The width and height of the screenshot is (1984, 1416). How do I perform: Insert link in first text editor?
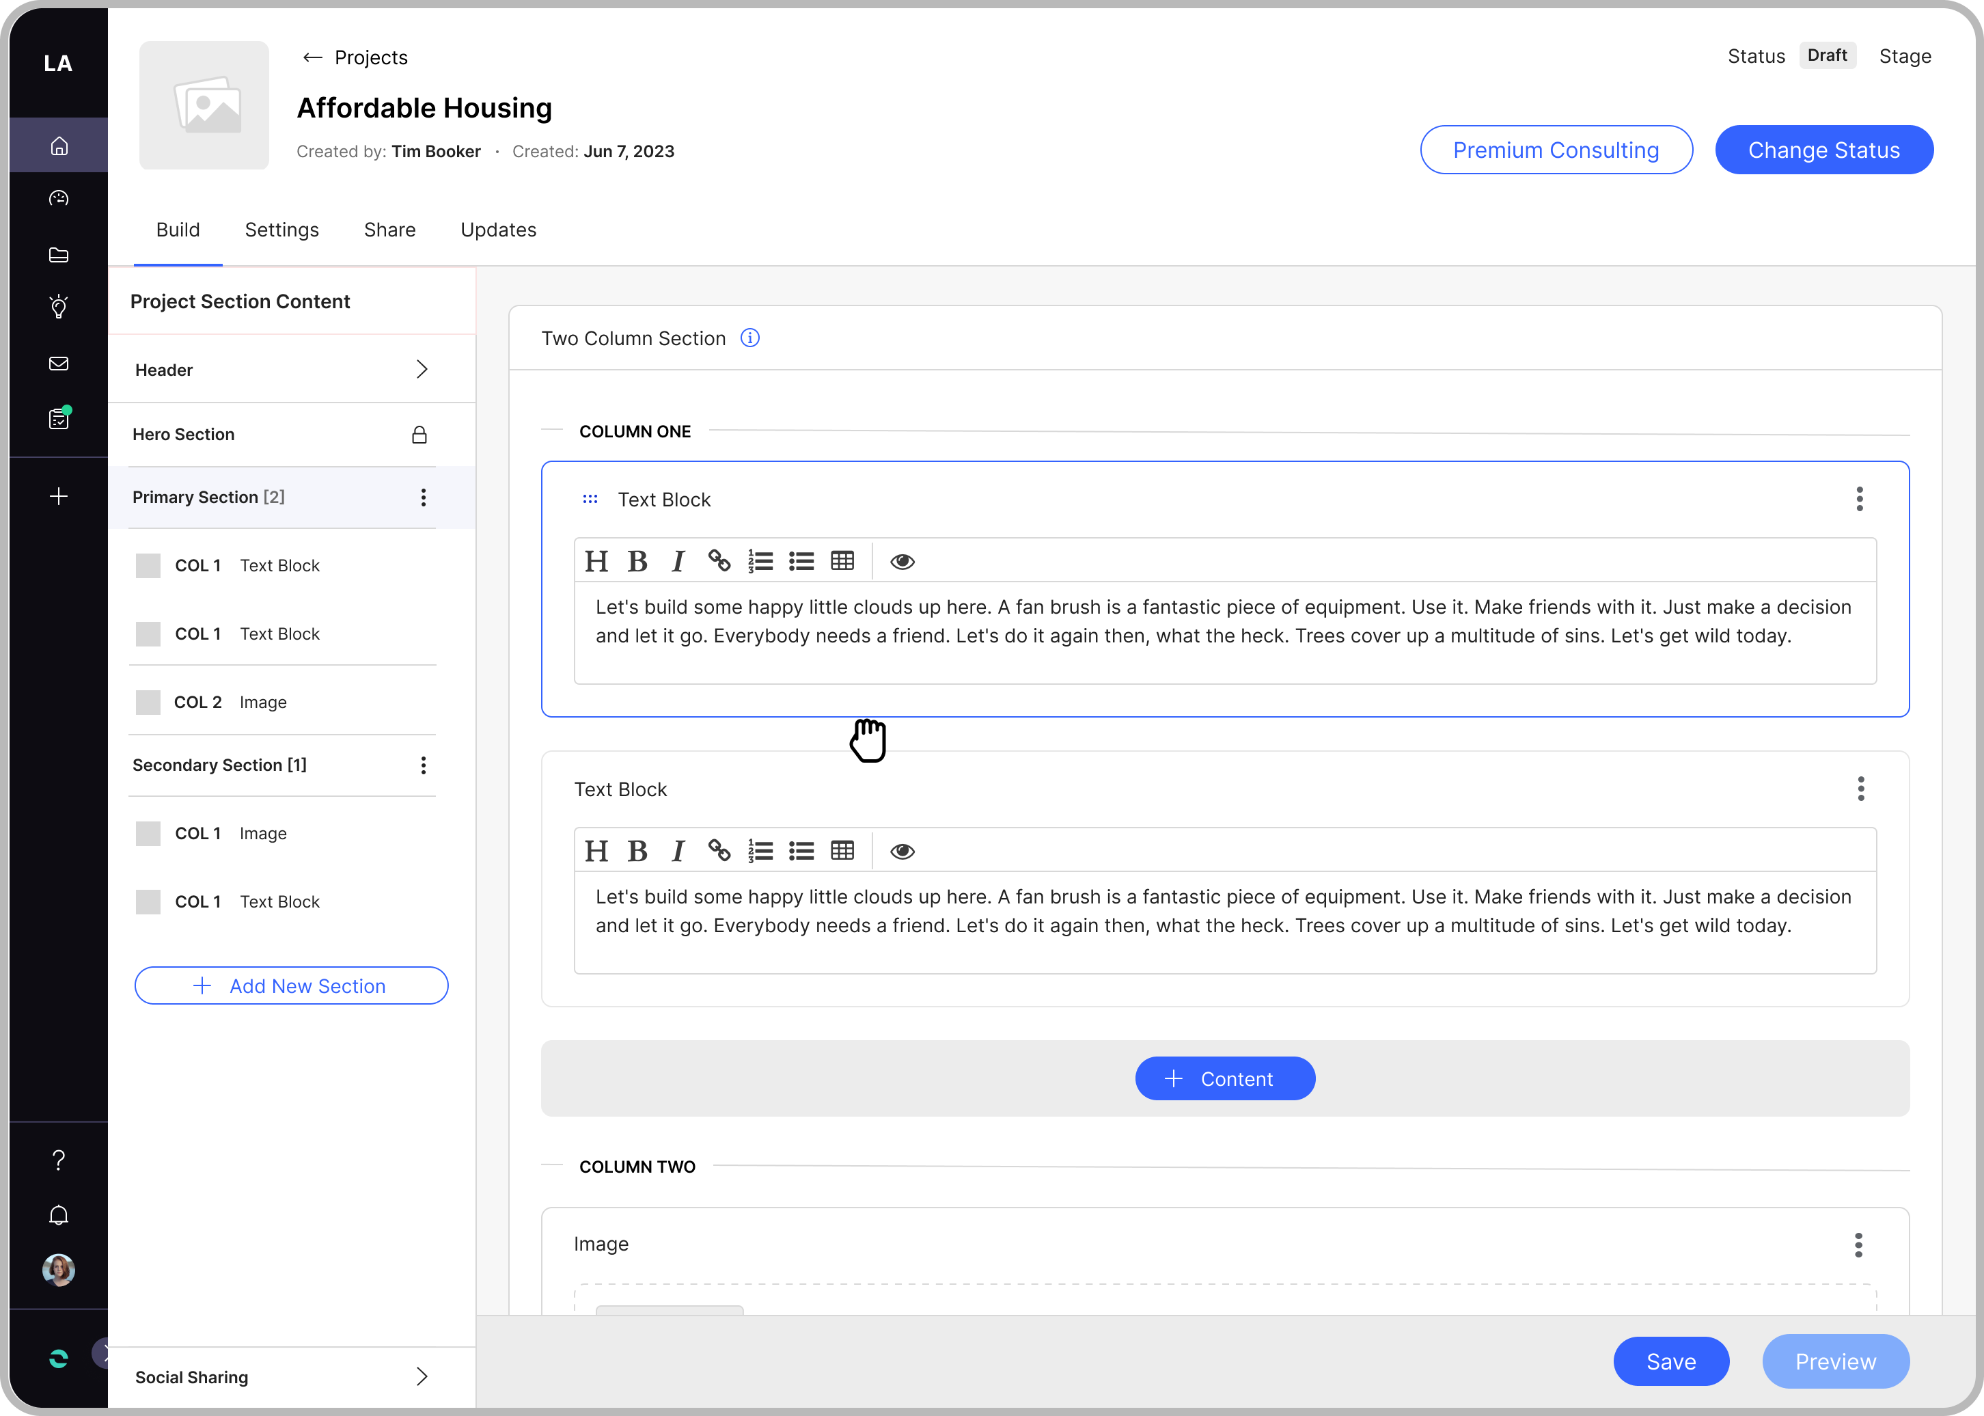pos(719,560)
